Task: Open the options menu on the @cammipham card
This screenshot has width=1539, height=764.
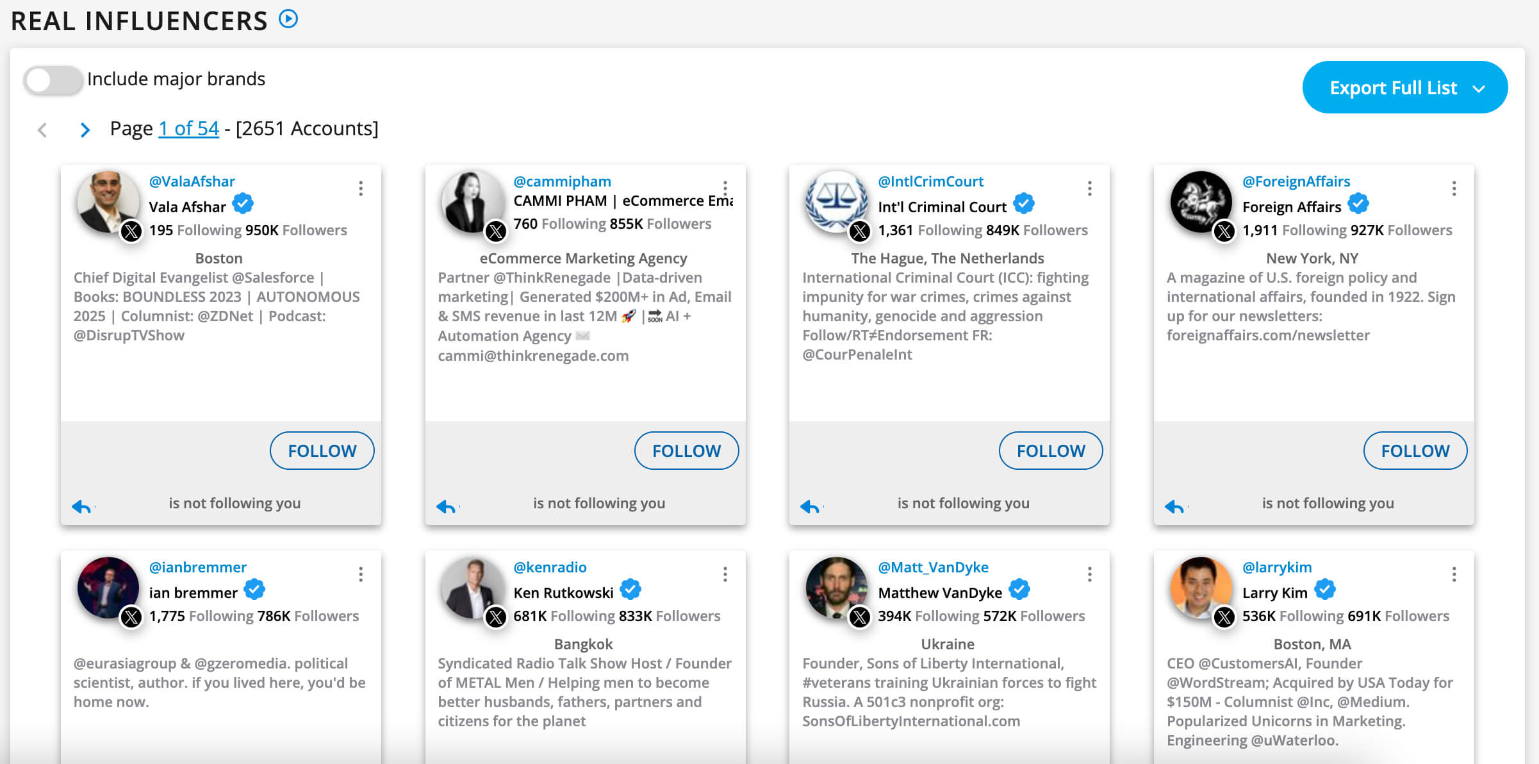Action: coord(725,188)
